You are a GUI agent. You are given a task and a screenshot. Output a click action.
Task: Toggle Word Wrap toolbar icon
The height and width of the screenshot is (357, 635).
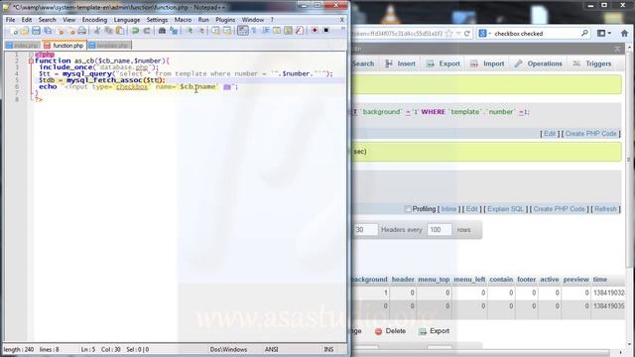click(242, 31)
